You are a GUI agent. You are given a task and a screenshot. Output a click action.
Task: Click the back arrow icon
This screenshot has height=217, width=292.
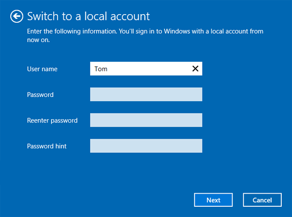(x=17, y=17)
